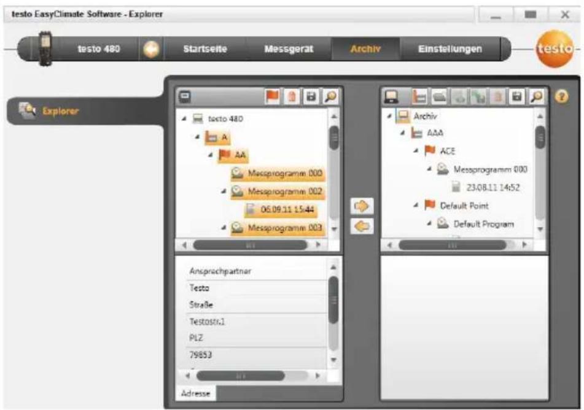Click the Testo contact field
Image resolution: width=584 pixels, height=410 pixels.
(x=256, y=288)
